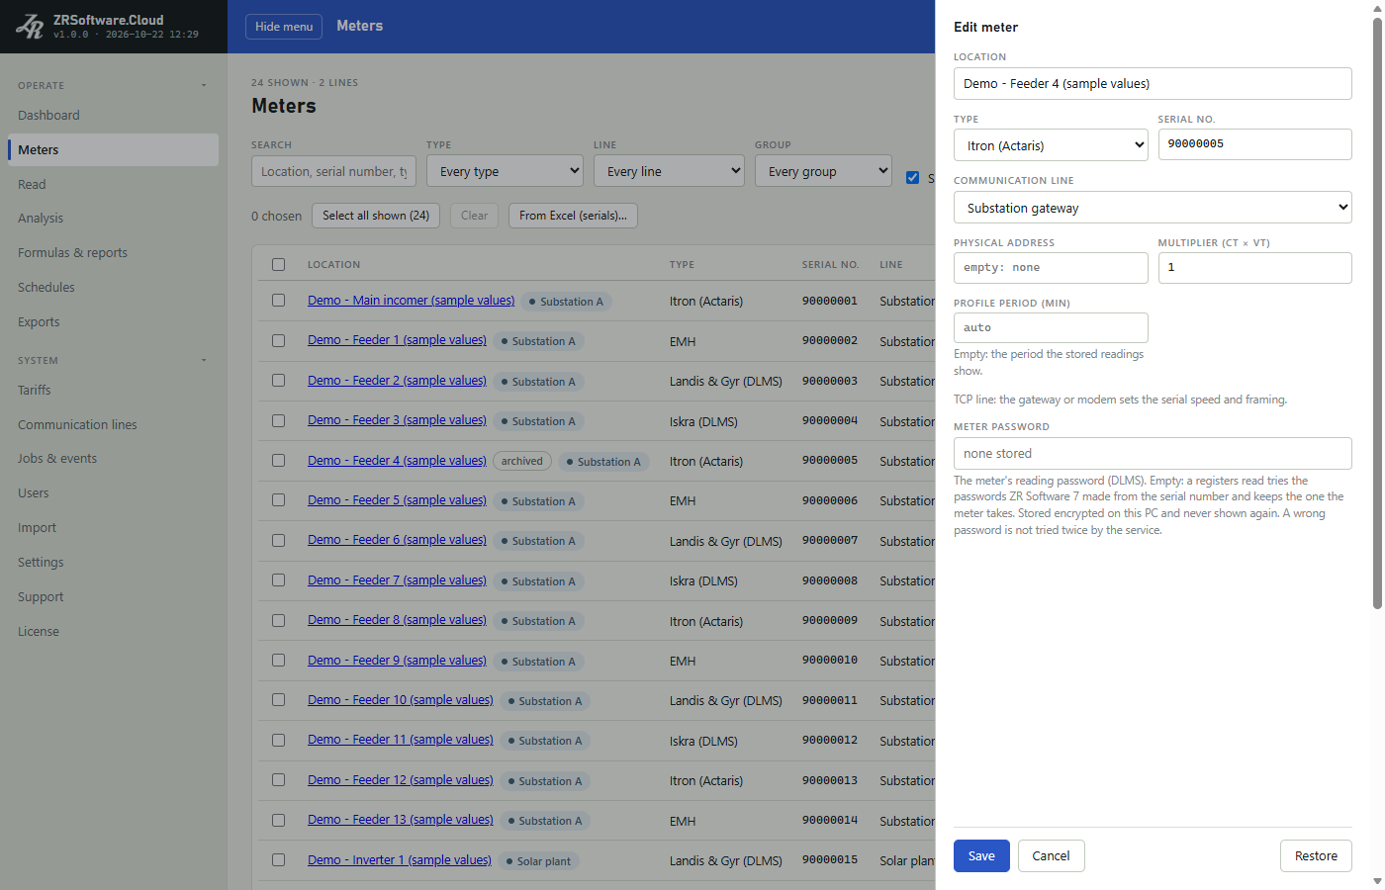Click the Physical address field

click(x=1051, y=268)
